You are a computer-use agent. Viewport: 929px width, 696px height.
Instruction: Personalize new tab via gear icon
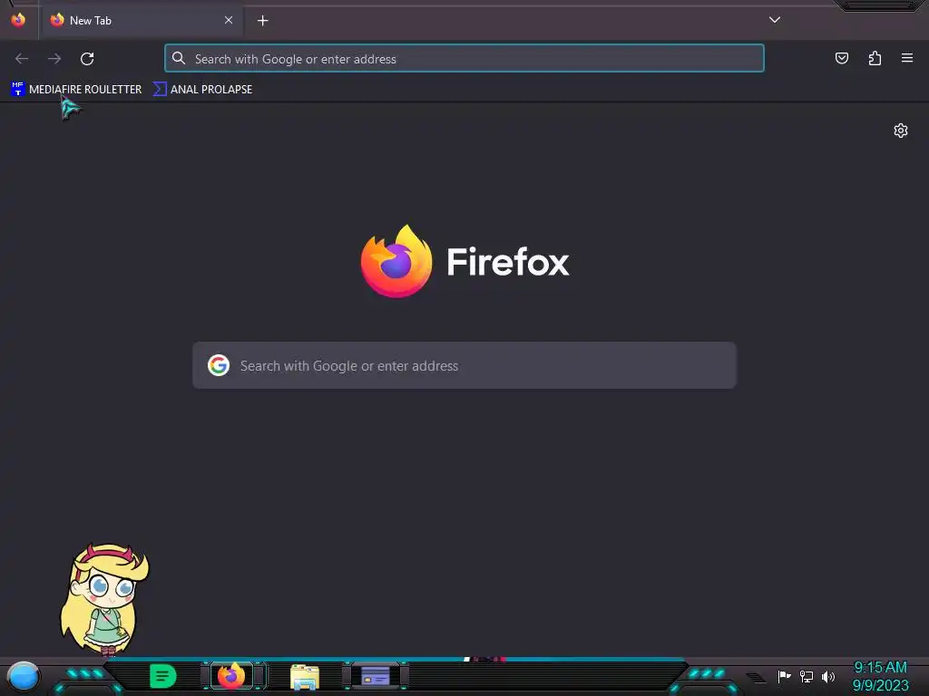(x=901, y=130)
